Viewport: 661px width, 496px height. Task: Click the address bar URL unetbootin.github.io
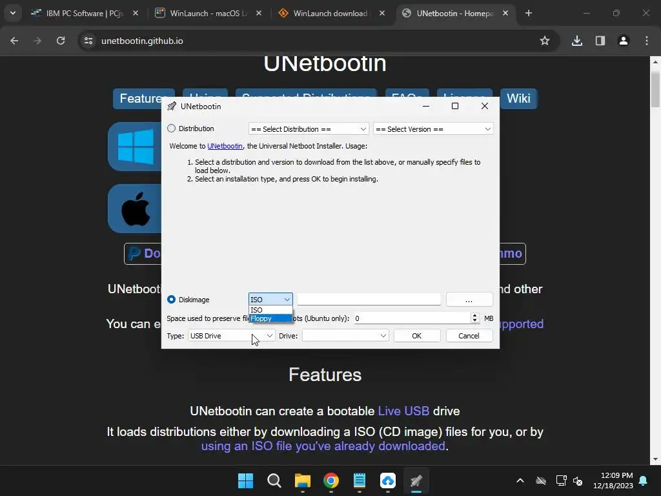[142, 41]
